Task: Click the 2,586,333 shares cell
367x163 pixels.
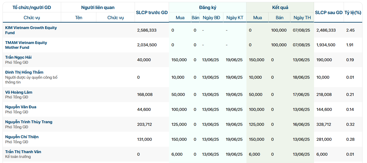Action: (147, 30)
